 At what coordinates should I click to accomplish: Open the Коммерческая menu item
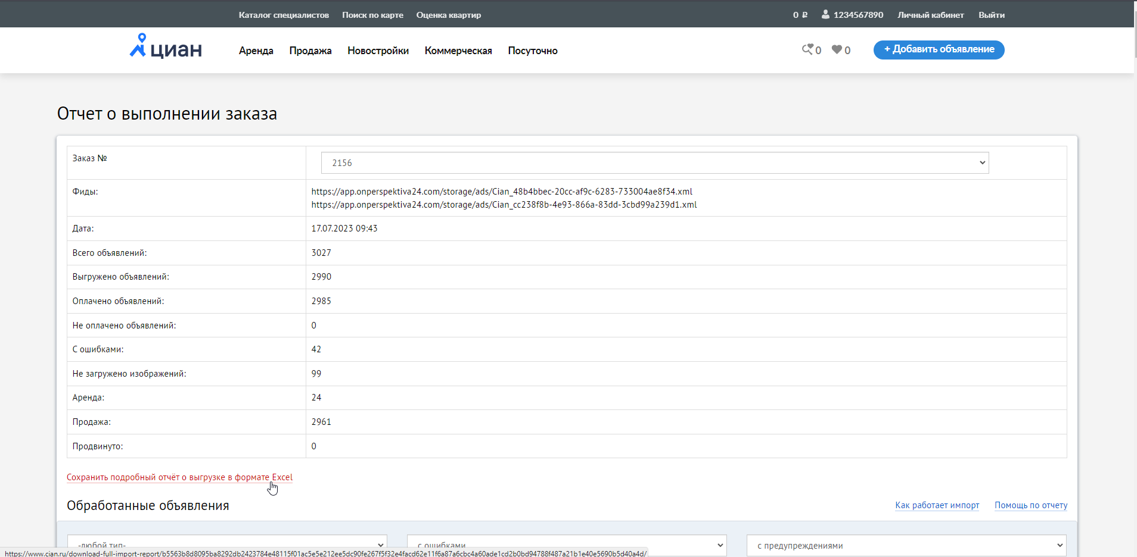(458, 51)
